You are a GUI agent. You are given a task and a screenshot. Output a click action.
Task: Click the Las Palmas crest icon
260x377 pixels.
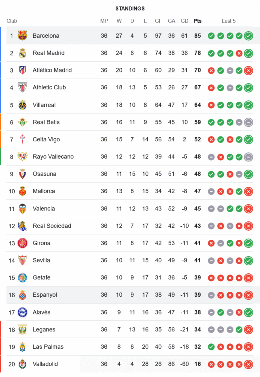pos(23,347)
